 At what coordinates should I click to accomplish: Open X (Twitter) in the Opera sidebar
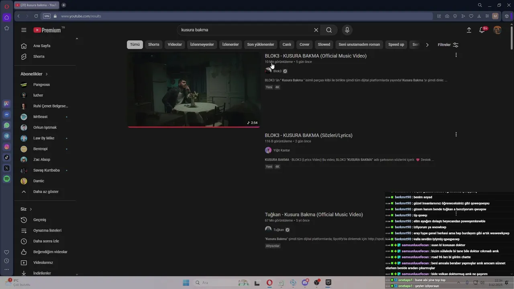pos(7,168)
